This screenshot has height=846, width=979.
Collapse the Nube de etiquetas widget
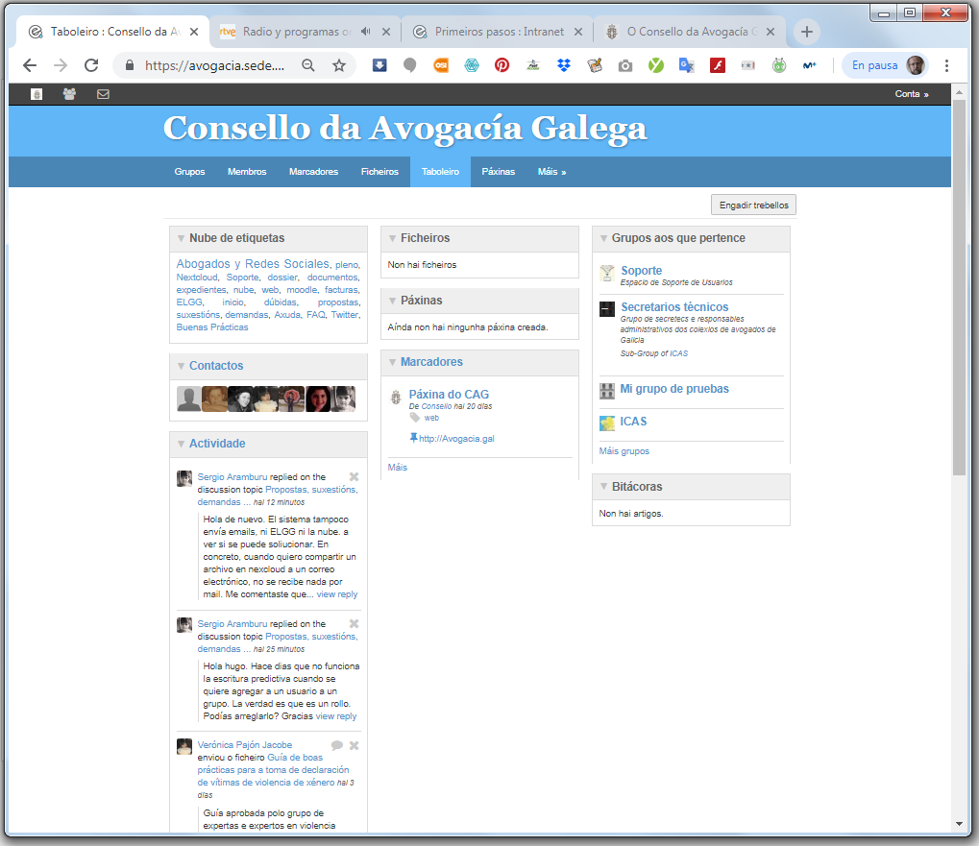(x=181, y=238)
